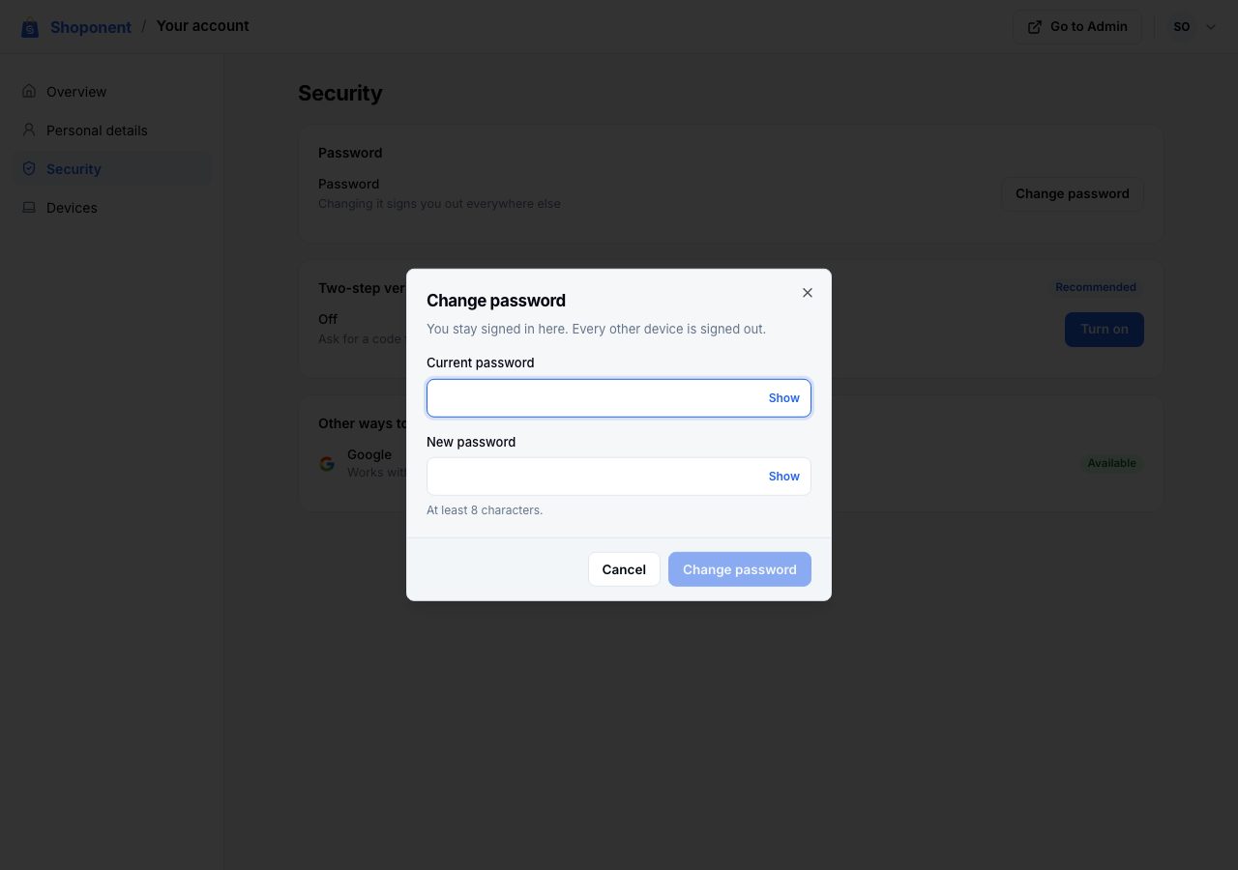The width and height of the screenshot is (1238, 870).
Task: Click the Change password dialog title
Action: pyautogui.click(x=496, y=301)
